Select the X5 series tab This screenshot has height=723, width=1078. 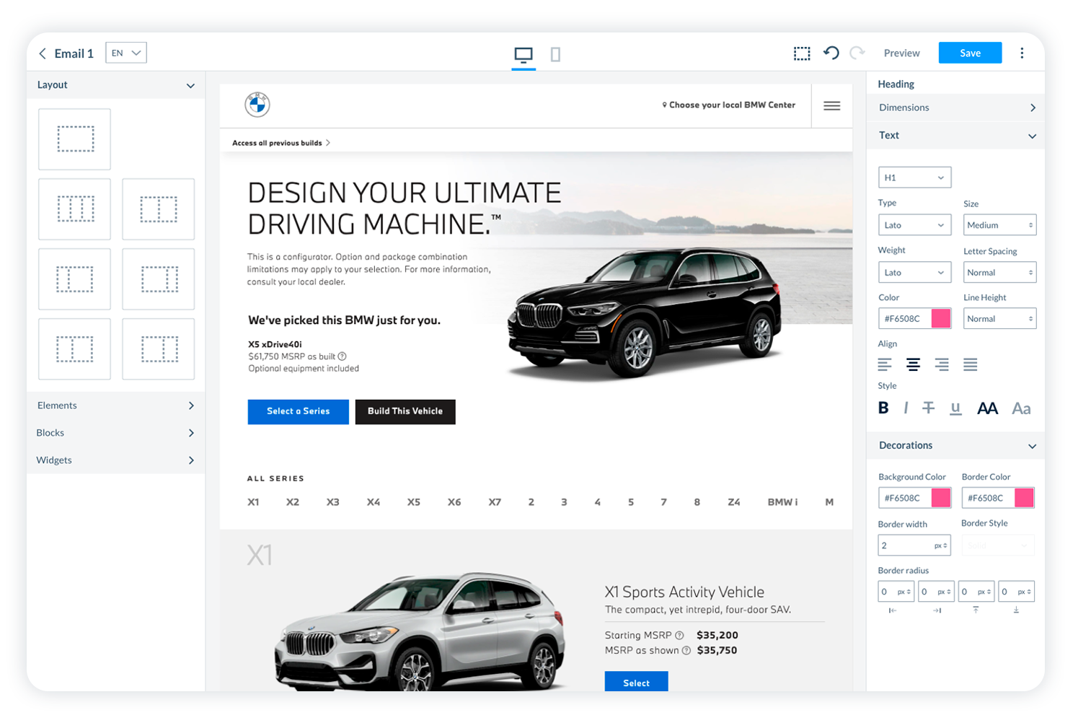tap(413, 502)
